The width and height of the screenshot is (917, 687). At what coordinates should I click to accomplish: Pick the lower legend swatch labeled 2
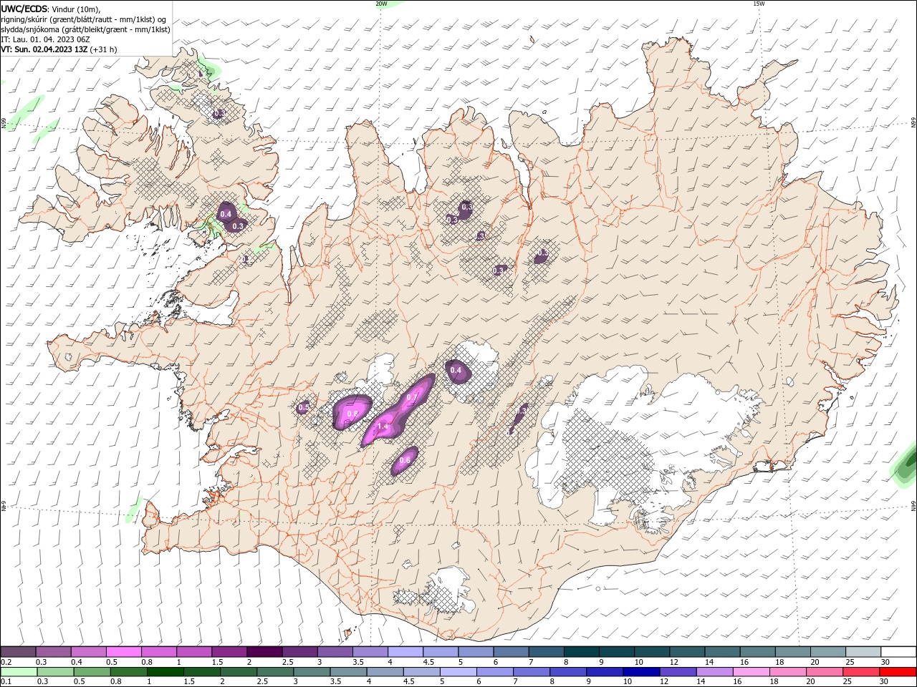coord(239,672)
